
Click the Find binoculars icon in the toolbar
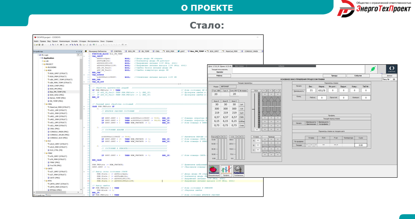(61, 45)
